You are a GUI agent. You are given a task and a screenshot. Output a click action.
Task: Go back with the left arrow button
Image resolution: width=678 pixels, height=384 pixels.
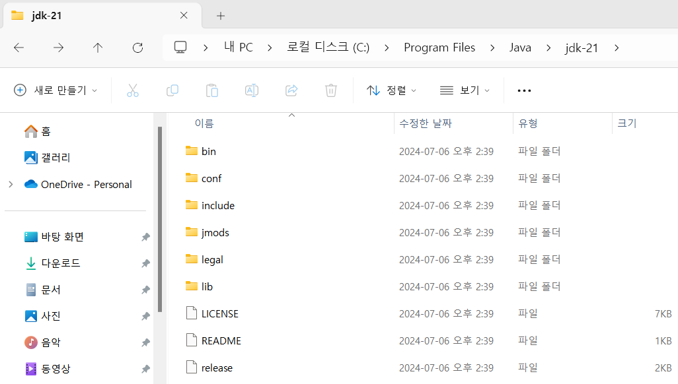click(x=19, y=48)
